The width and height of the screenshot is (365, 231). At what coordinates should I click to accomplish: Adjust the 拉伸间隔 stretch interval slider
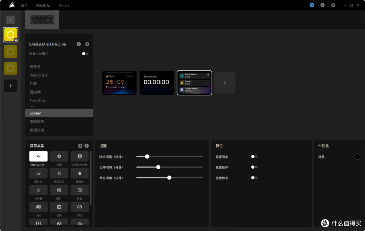pyautogui.click(x=170, y=167)
